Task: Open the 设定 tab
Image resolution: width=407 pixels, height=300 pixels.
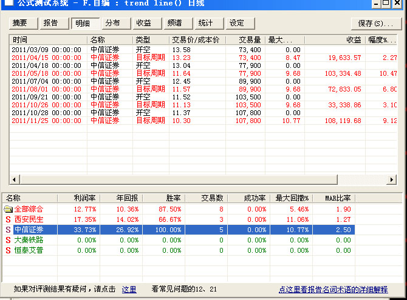Action: click(x=241, y=23)
